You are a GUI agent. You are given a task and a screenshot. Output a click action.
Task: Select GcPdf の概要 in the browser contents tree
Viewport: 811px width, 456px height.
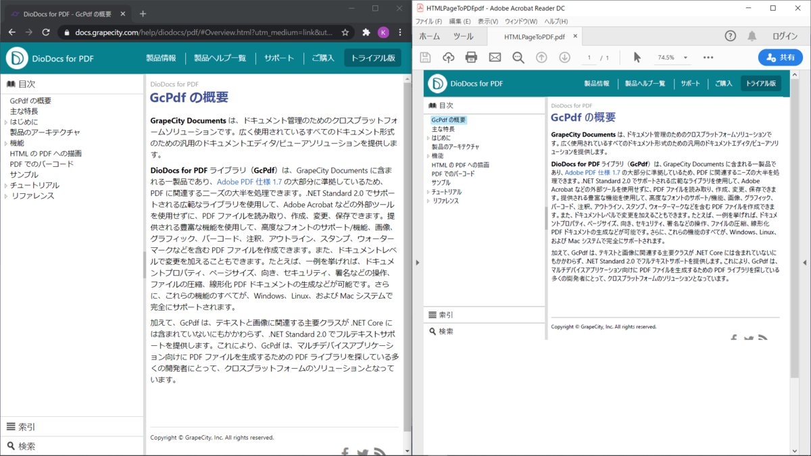click(30, 101)
